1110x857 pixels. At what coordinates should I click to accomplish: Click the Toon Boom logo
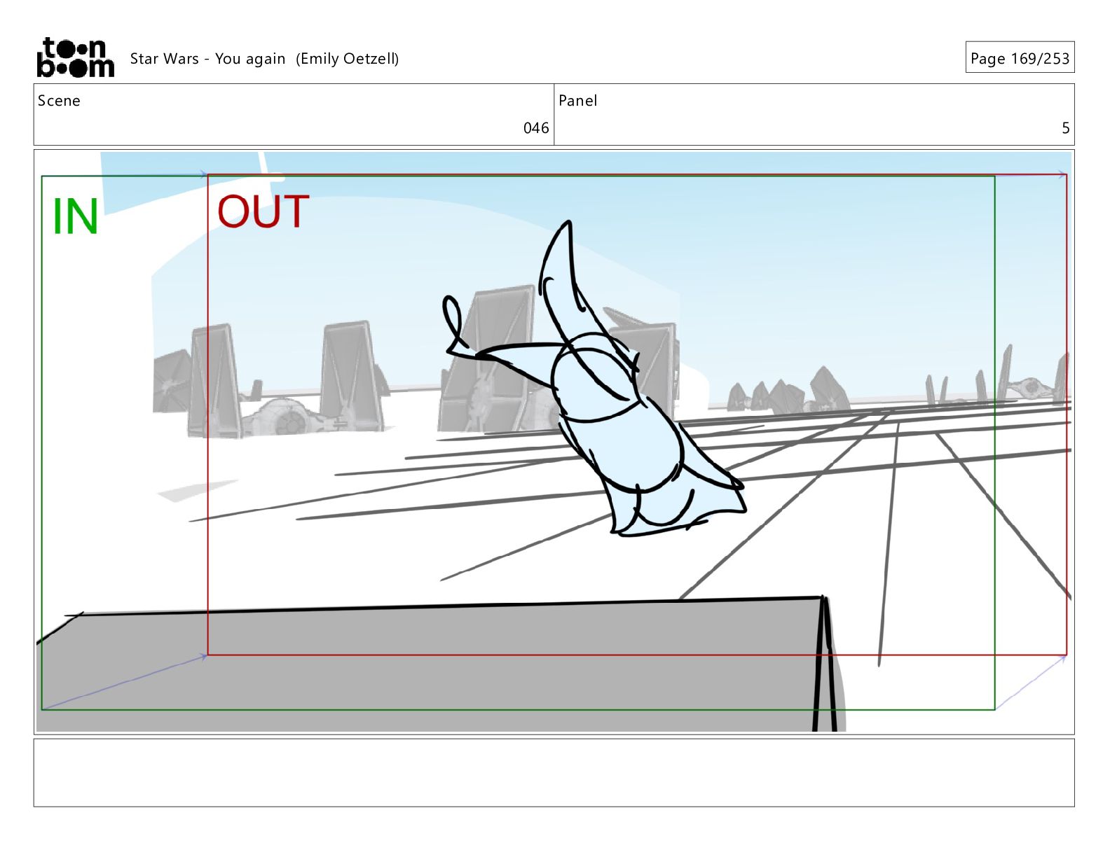pyautogui.click(x=75, y=57)
